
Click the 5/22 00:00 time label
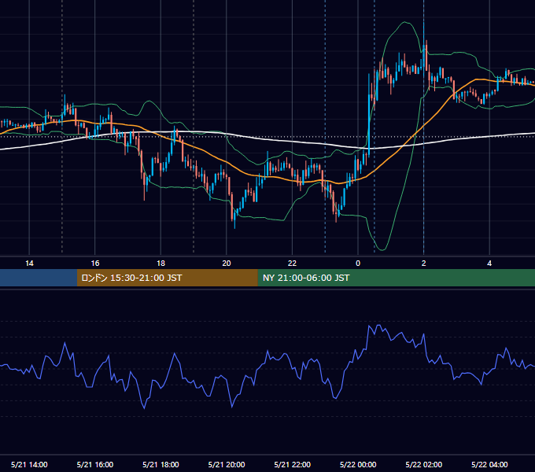358,464
